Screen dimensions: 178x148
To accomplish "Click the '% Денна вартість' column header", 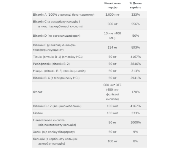I will pos(135,4).
